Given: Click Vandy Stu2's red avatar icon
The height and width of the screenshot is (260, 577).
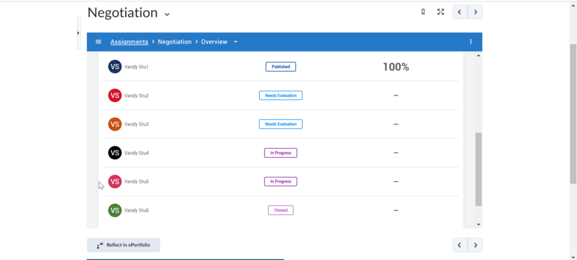Looking at the screenshot, I should (x=115, y=95).
